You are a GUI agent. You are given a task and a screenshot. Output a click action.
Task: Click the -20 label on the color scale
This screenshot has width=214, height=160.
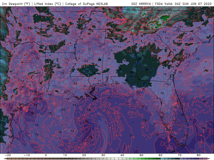pyautogui.click(x=8, y=155)
